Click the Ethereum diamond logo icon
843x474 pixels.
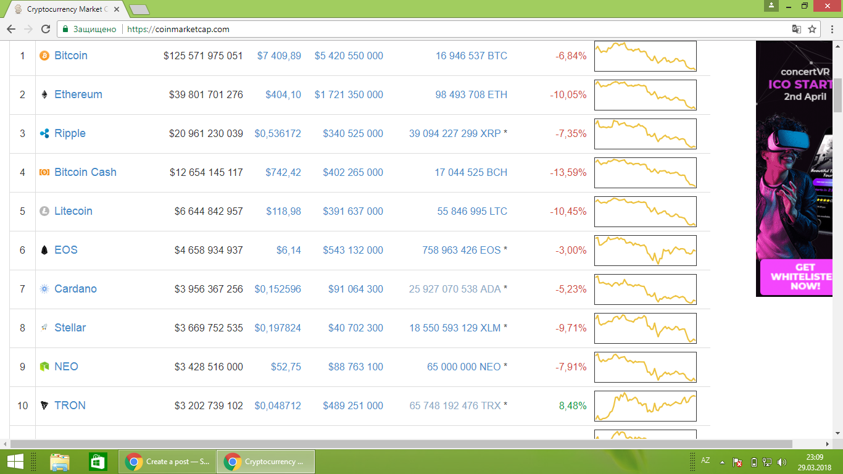click(x=44, y=94)
